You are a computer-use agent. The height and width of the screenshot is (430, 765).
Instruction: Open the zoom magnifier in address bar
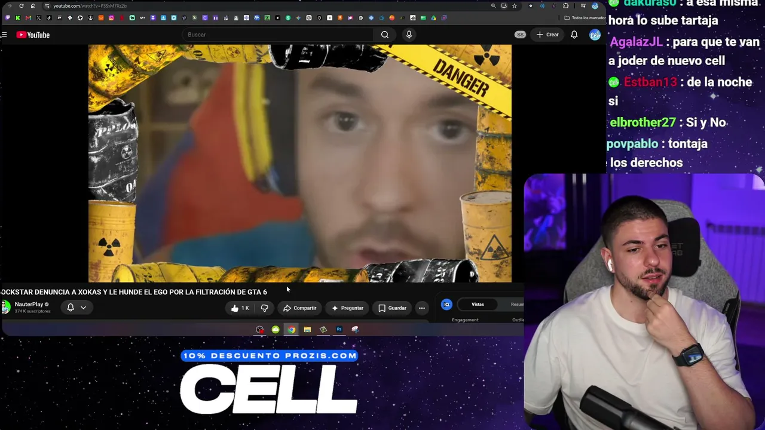[x=493, y=6]
